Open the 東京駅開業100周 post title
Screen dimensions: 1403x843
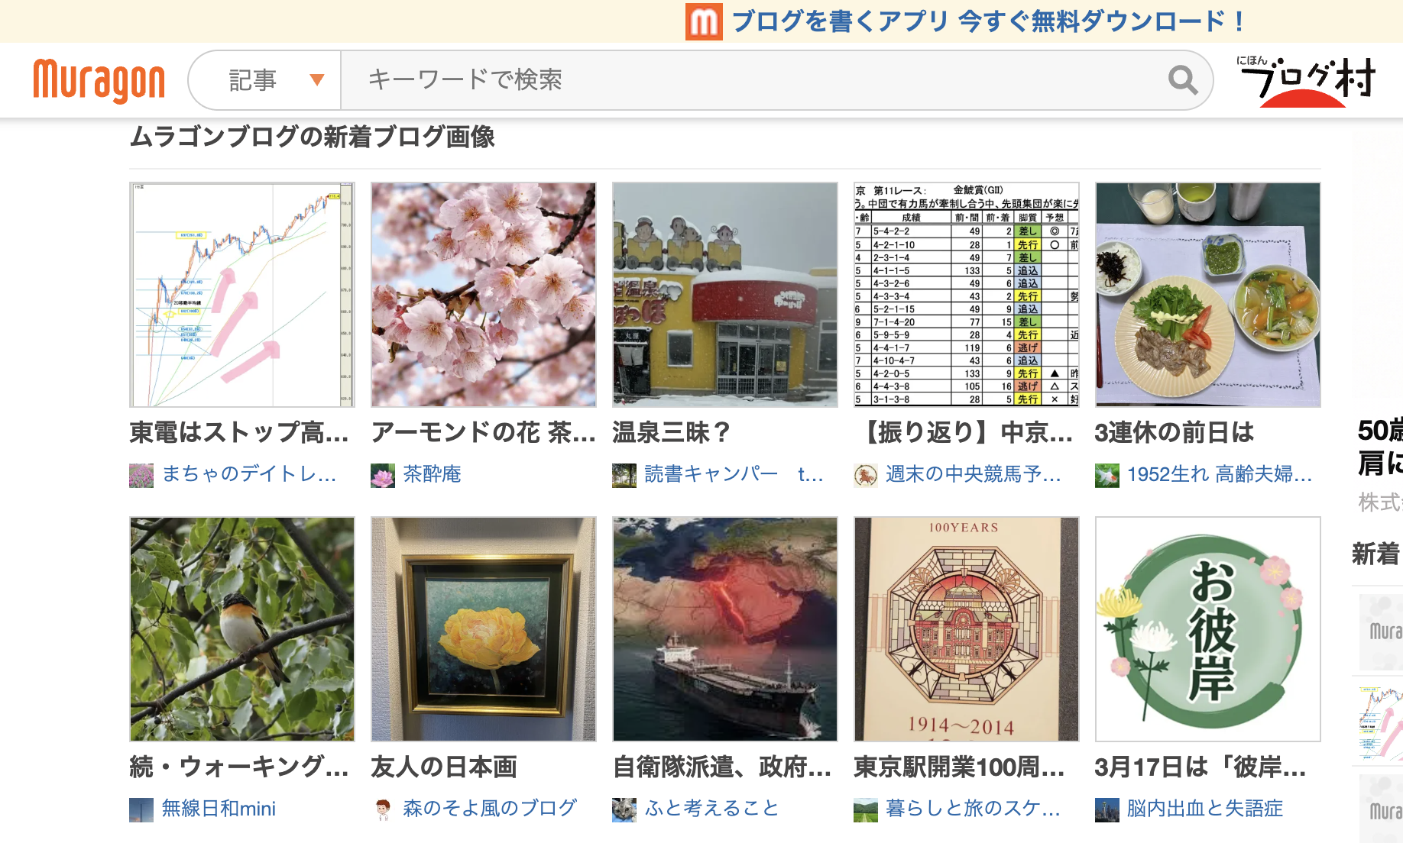pyautogui.click(x=959, y=767)
